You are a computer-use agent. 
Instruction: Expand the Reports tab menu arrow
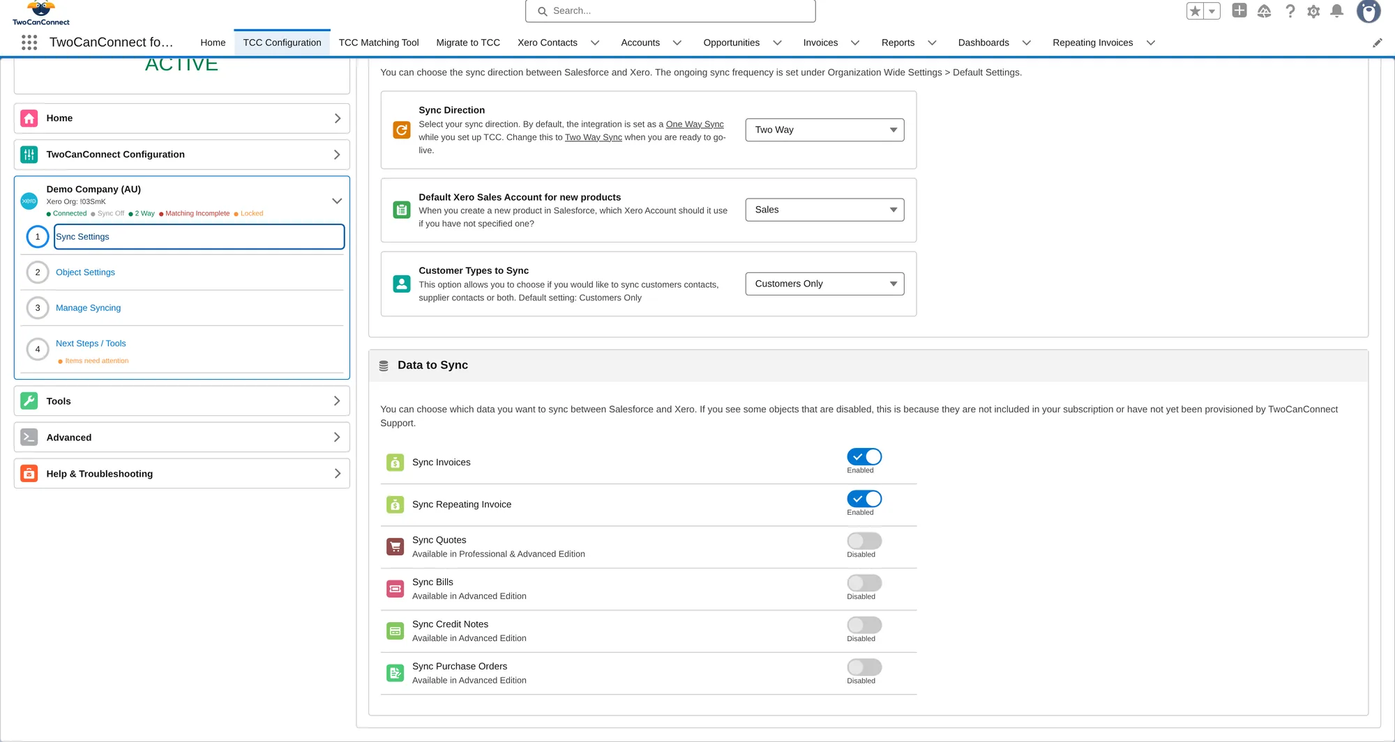click(x=932, y=42)
